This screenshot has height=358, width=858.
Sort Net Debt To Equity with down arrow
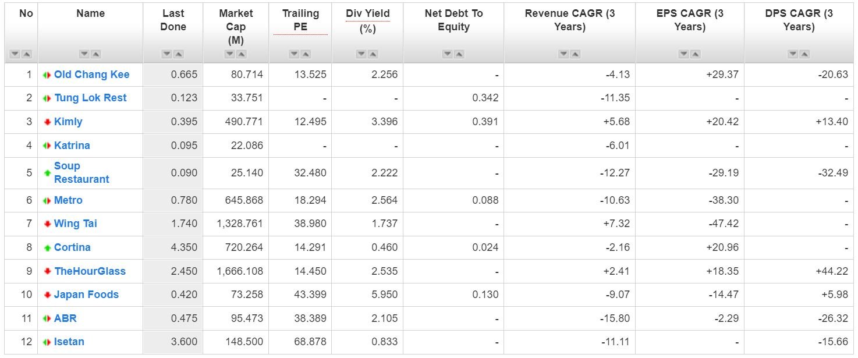[x=448, y=54]
